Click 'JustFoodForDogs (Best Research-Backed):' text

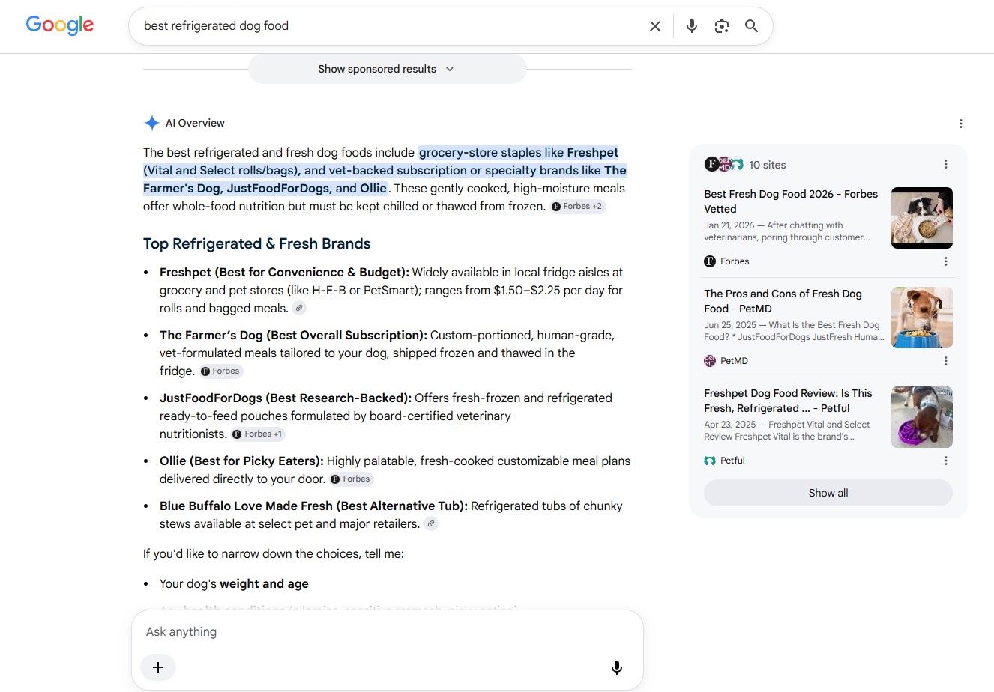click(x=286, y=398)
